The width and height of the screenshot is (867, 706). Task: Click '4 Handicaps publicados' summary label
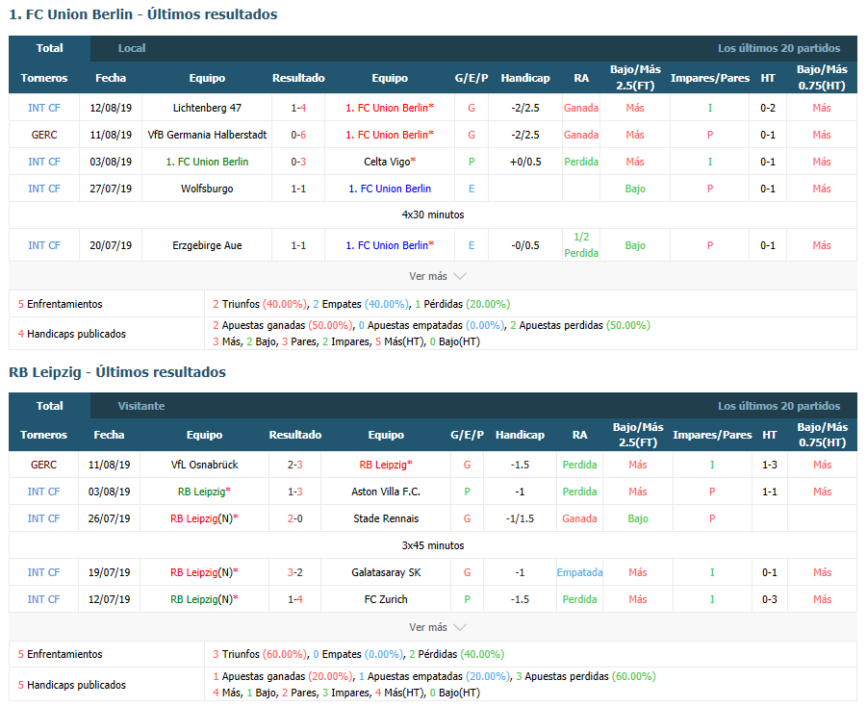[x=72, y=334]
